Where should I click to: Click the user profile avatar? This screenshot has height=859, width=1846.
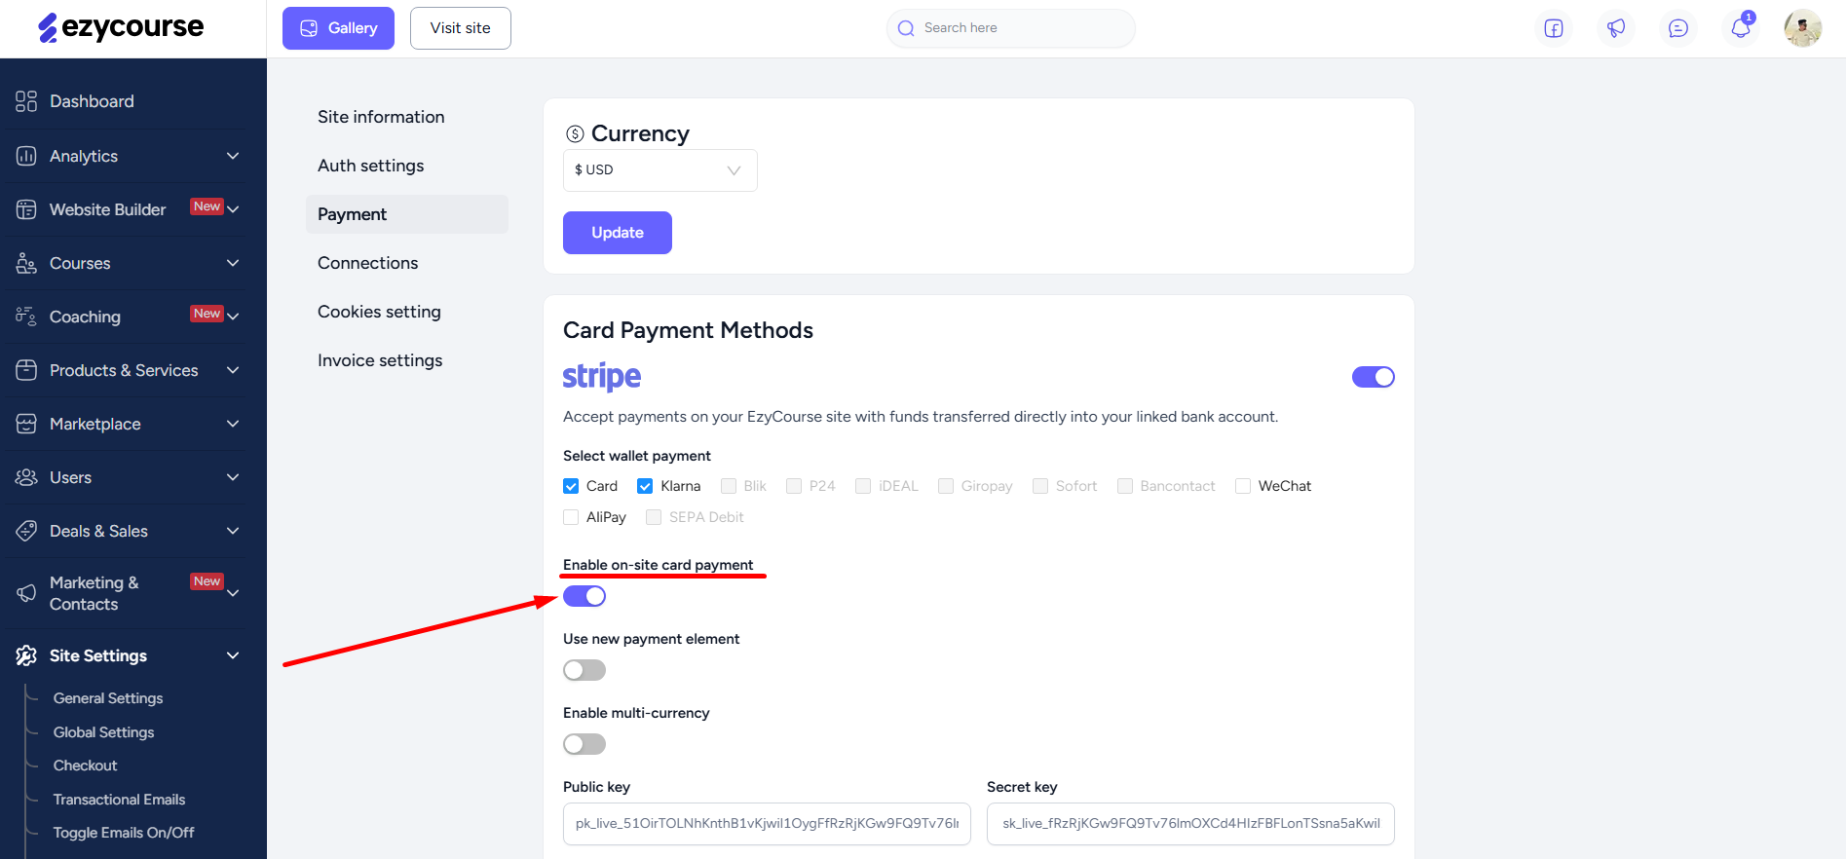1803,28
